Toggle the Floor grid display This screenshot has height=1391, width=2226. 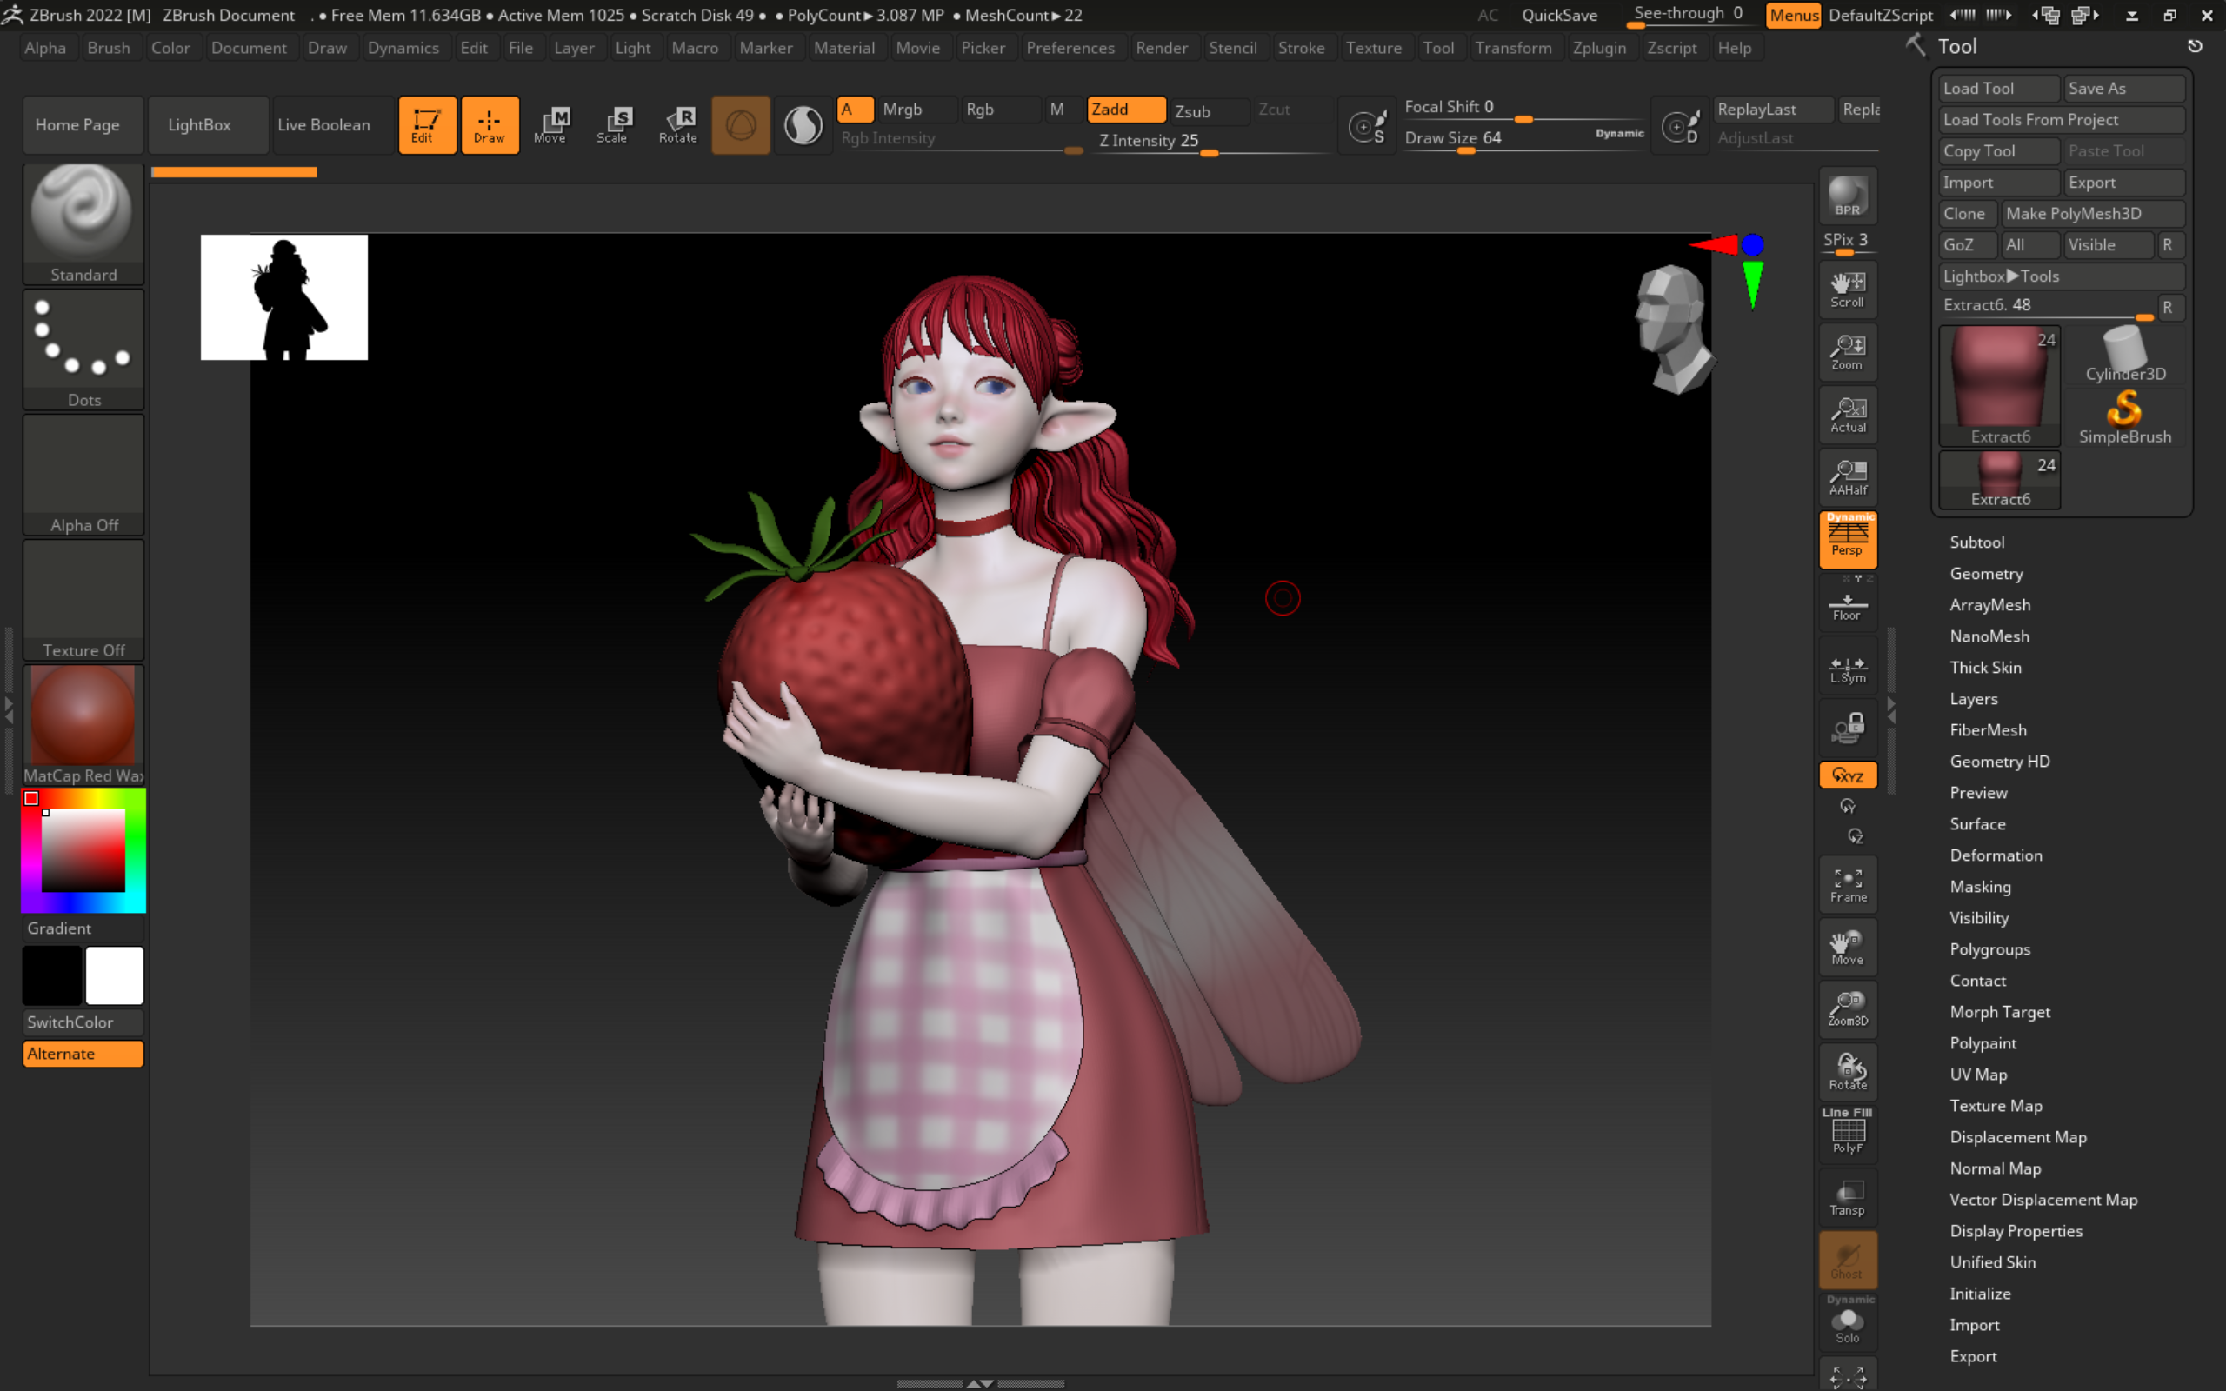(x=1847, y=606)
